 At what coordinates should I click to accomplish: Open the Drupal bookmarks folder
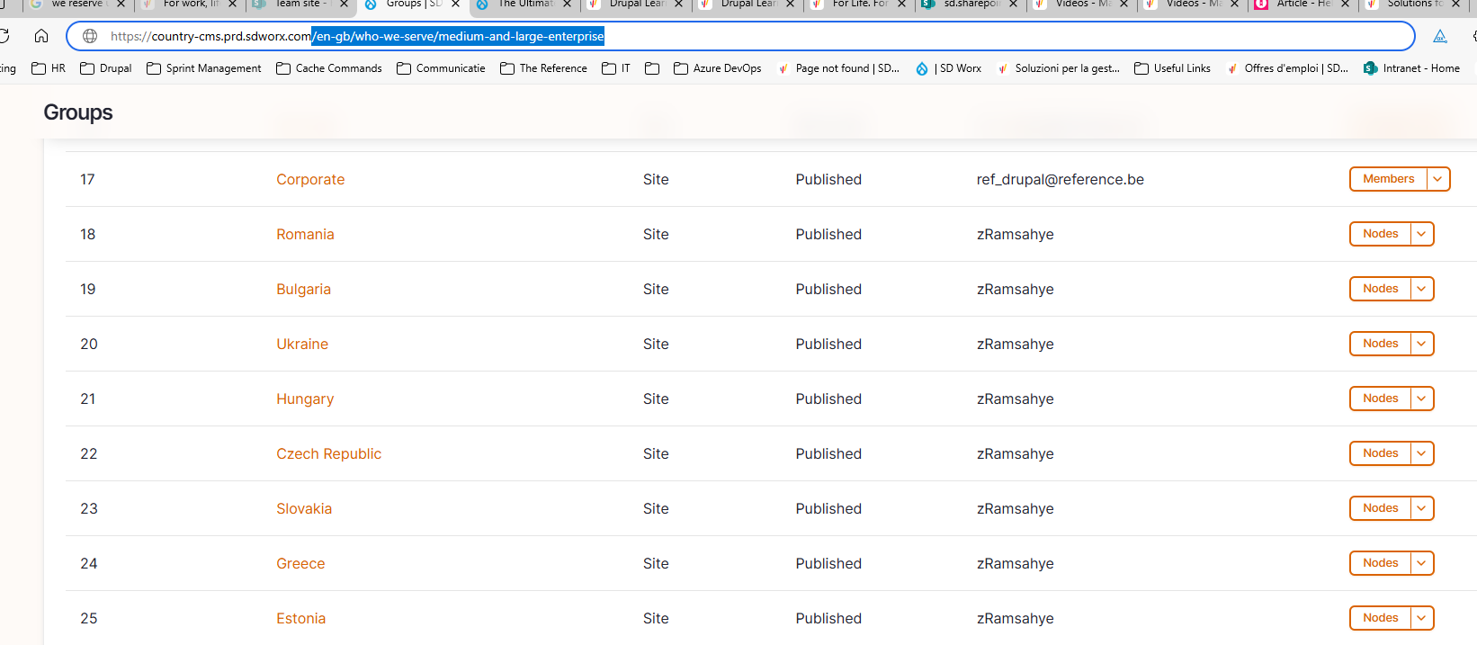[106, 68]
